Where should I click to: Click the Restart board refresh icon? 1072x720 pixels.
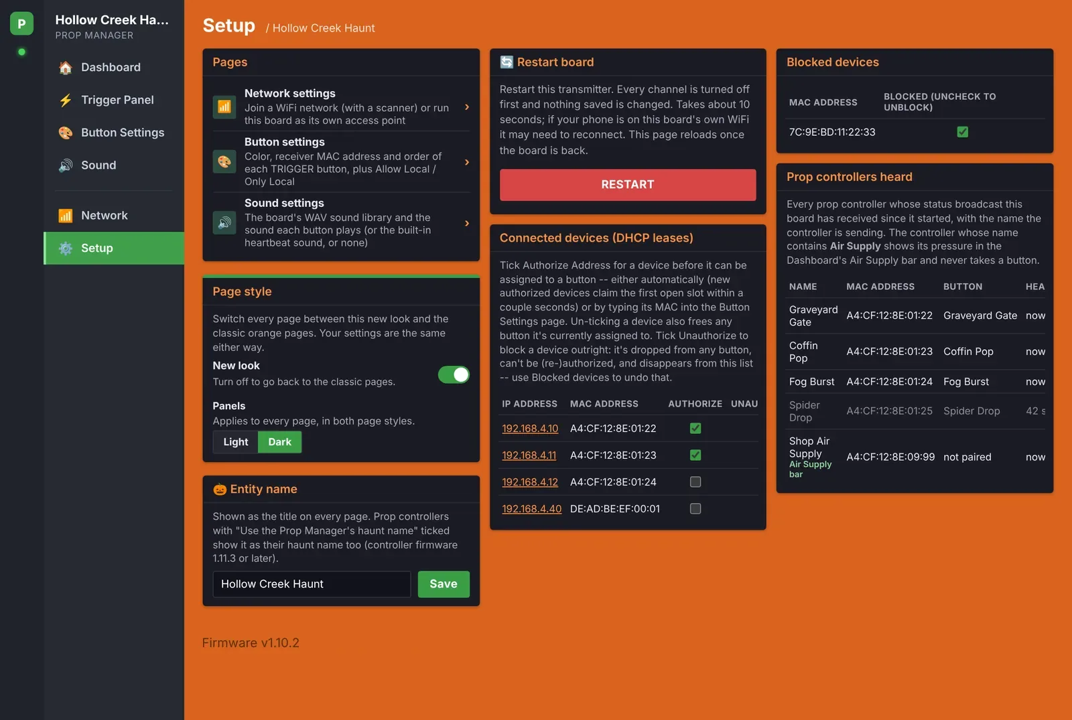click(x=507, y=62)
